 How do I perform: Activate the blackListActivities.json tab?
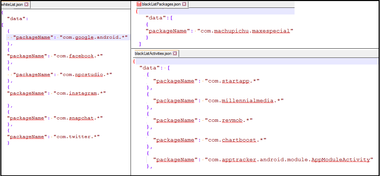pos(153,53)
